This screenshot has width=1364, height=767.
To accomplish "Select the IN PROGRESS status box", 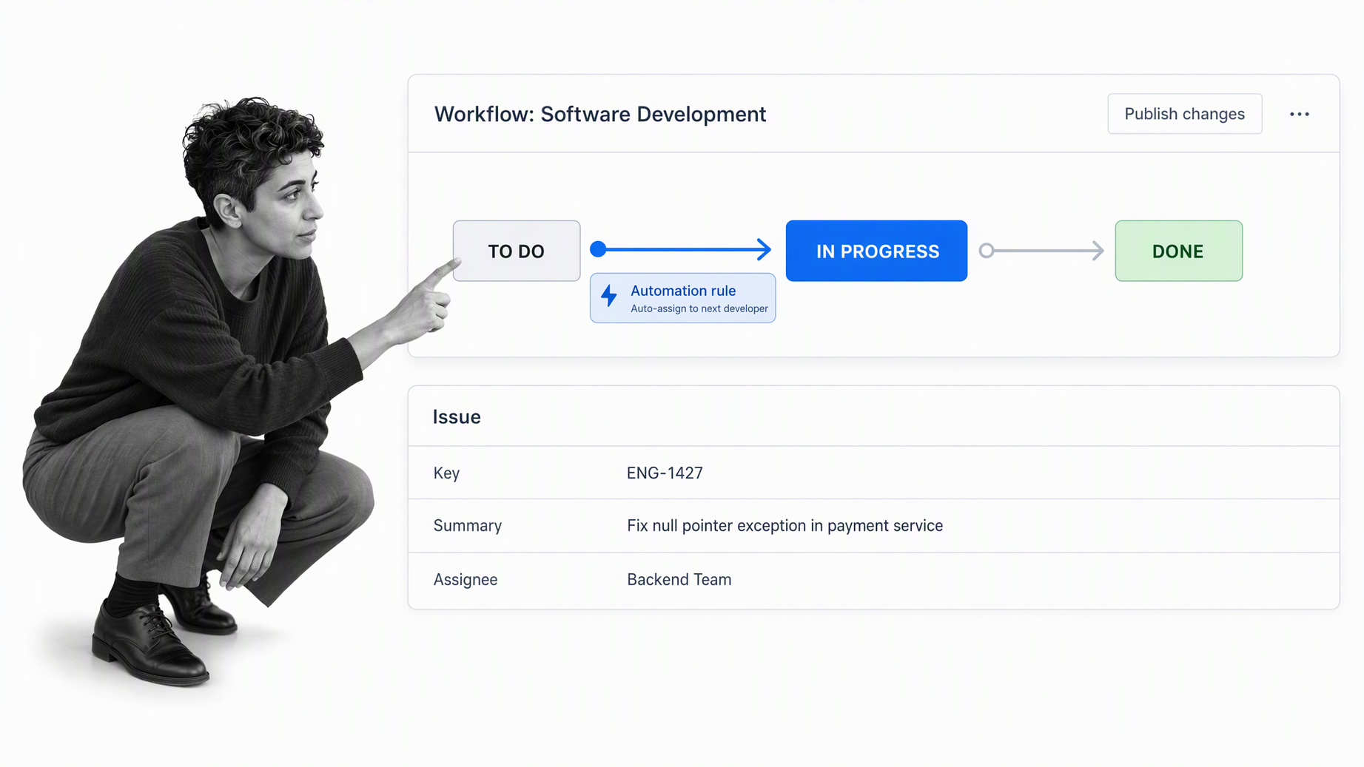I will pyautogui.click(x=876, y=251).
